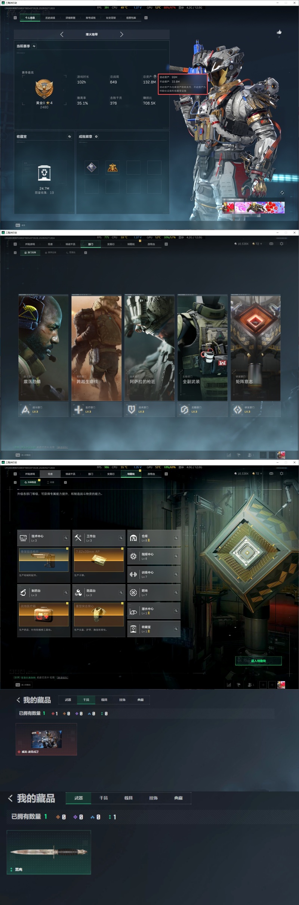Image resolution: width=299 pixels, height=905 pixels.
Task: Select the 载具 tab in the upper 我的藏品
Action: [104, 700]
